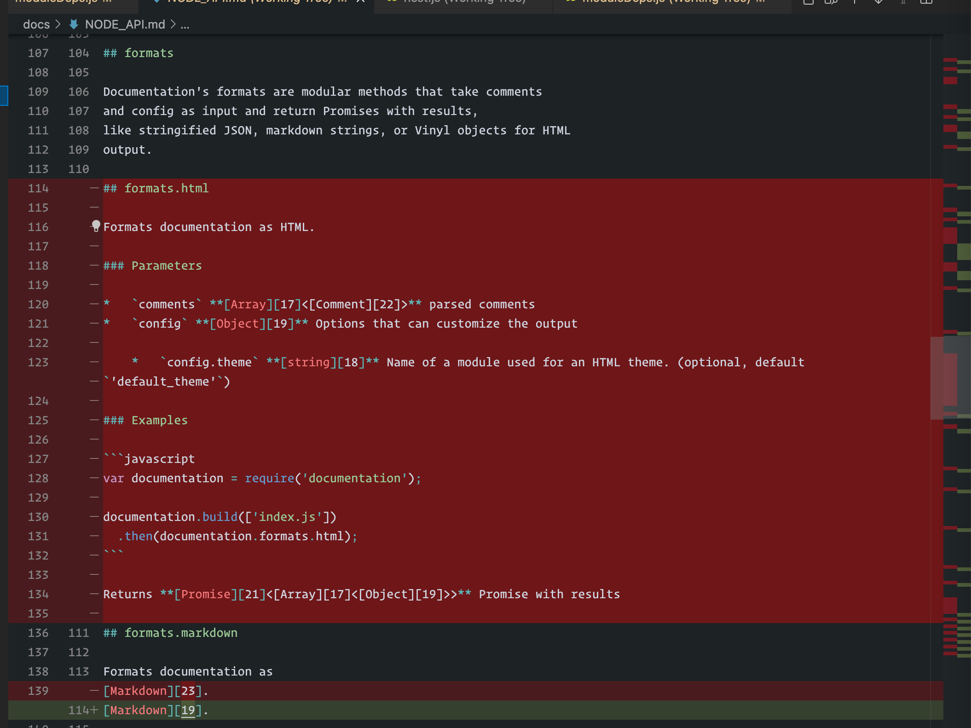Click the `comments` parameter line with 'parsed comments'

(x=319, y=304)
